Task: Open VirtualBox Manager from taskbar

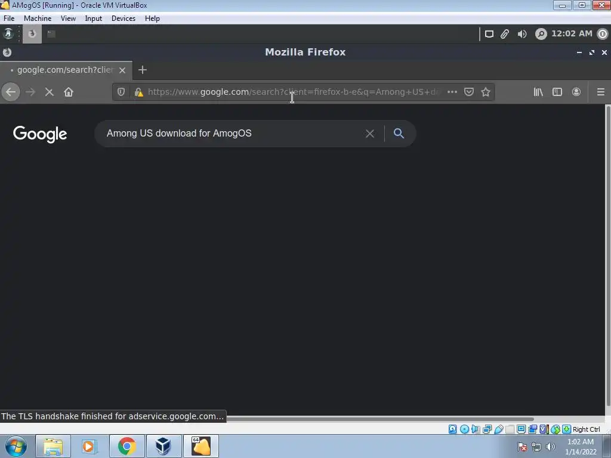Action: coord(163,446)
